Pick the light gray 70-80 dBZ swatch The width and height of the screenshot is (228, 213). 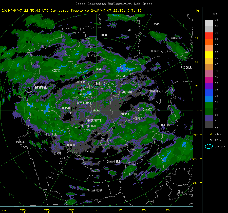tap(209, 23)
